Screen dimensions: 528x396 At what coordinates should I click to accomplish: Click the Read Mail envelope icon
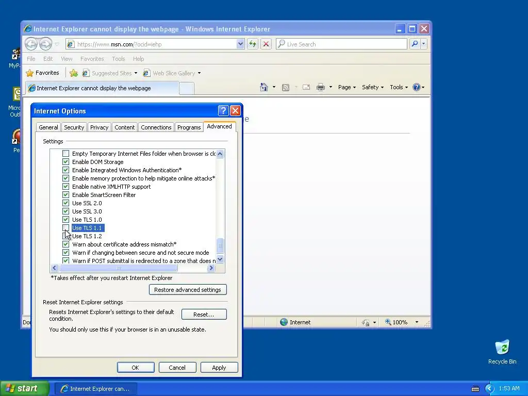point(306,87)
